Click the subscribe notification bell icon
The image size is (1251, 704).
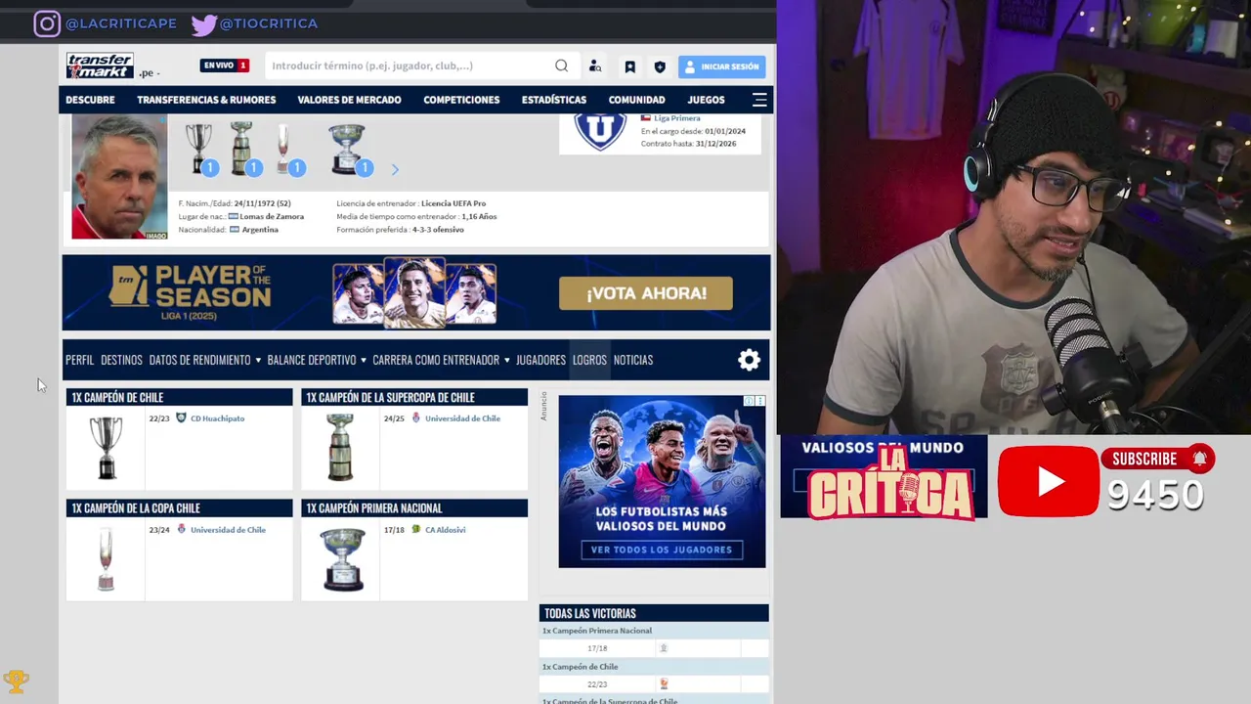coord(1199,459)
